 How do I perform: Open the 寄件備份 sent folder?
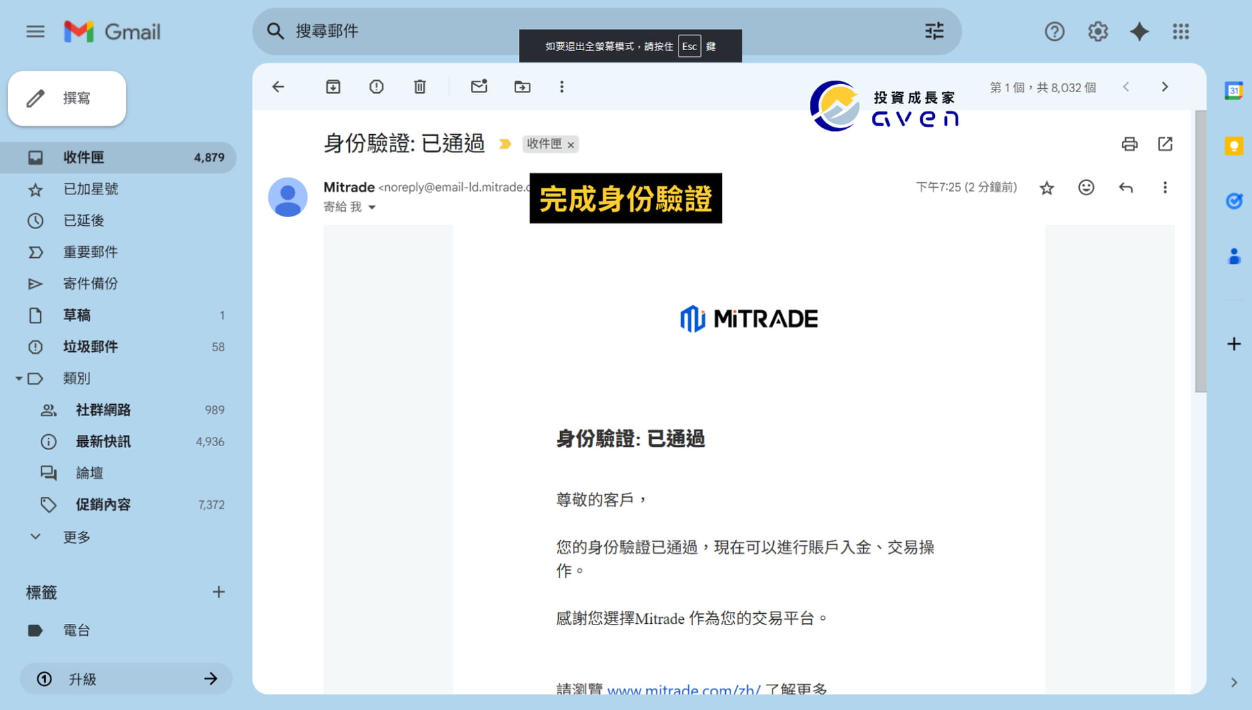click(118, 284)
